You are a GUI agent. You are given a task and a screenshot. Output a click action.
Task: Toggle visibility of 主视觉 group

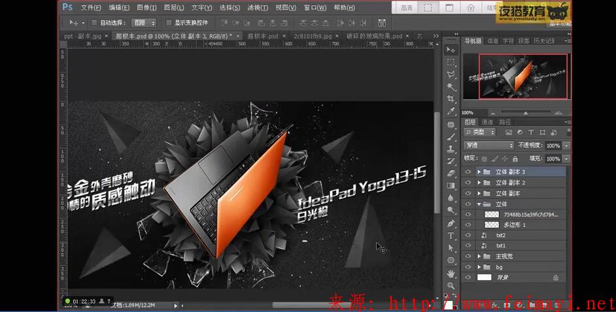pos(468,256)
